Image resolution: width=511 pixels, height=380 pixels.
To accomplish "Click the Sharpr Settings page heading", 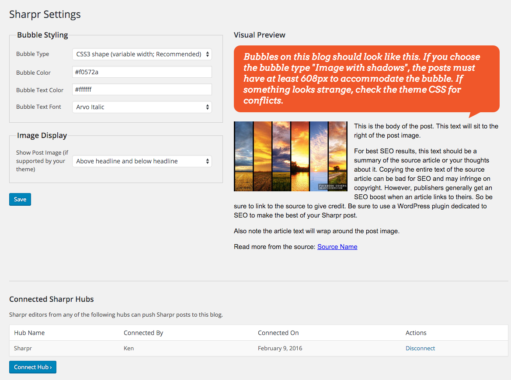I will point(45,14).
